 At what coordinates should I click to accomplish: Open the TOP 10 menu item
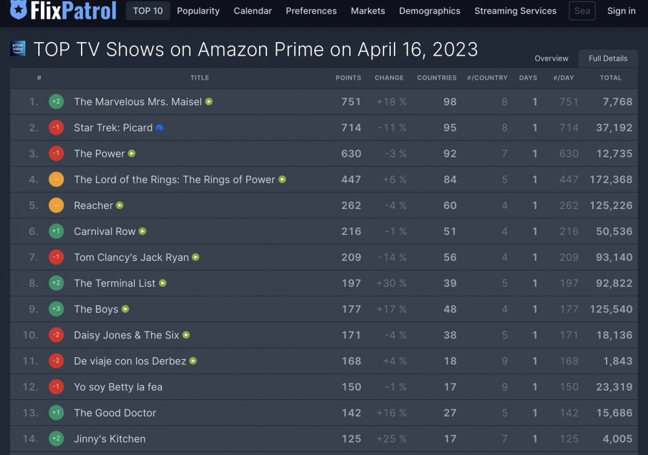pos(148,11)
